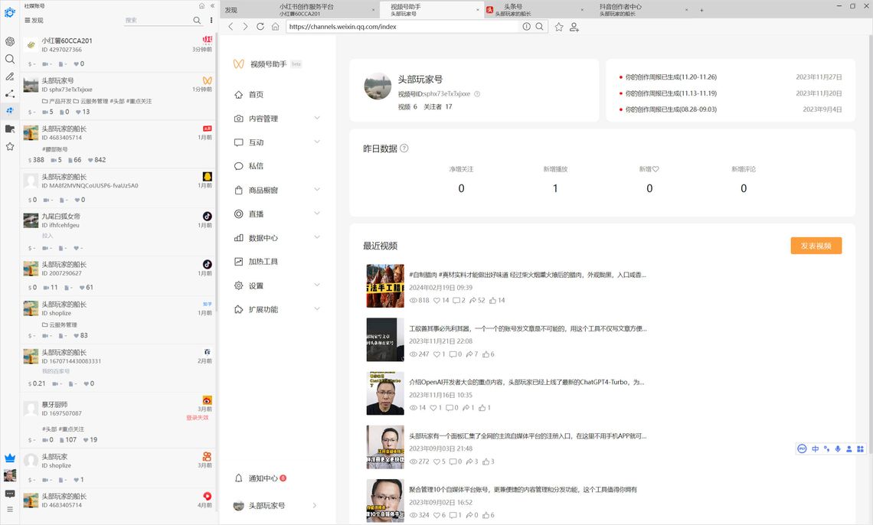Expand the 数据中心 menu section
Image resolution: width=873 pixels, height=525 pixels.
click(317, 238)
